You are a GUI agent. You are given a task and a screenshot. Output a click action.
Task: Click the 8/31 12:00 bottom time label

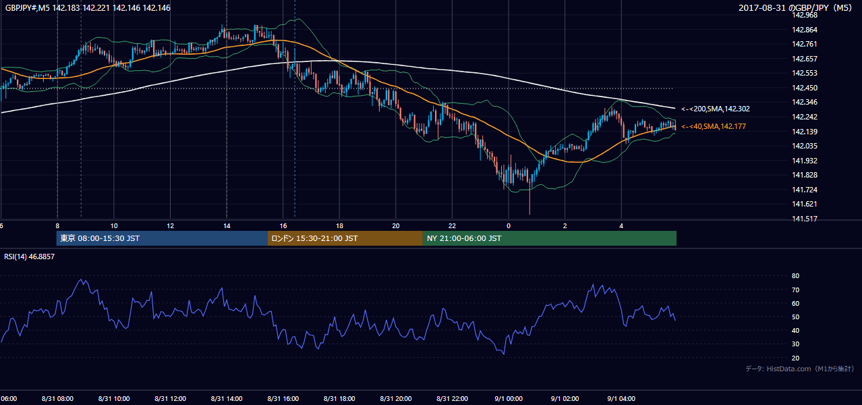(170, 399)
